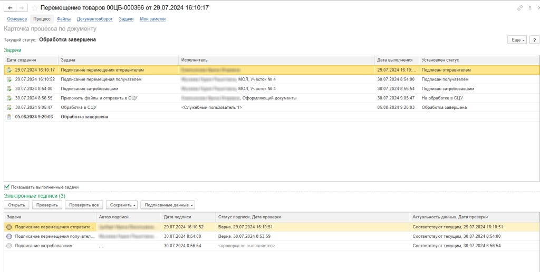Go to the 'Мои заметки' tab
The height and width of the screenshot is (272, 540).
(152, 19)
